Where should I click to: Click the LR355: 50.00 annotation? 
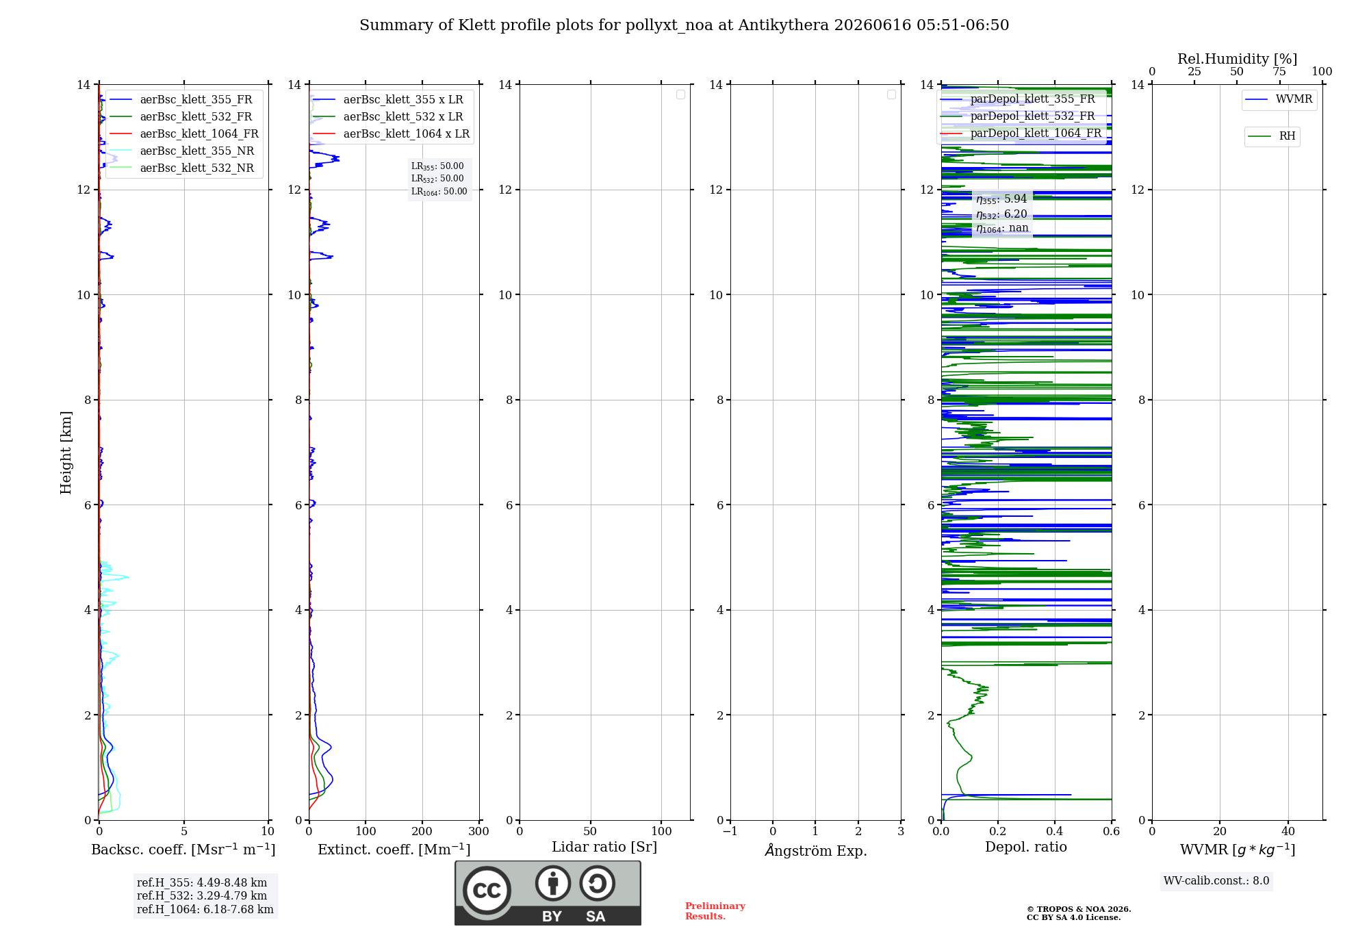click(x=437, y=166)
